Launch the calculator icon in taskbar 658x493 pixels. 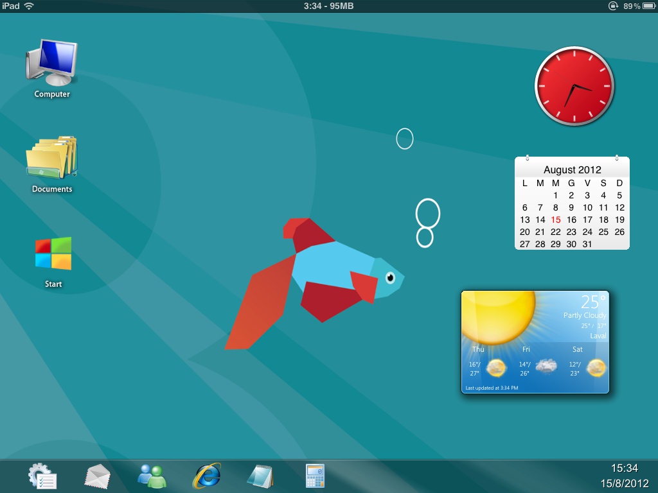tap(315, 476)
